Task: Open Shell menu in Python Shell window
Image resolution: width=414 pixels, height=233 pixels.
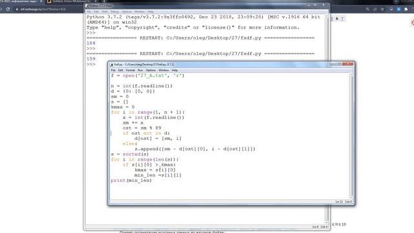Action: click(x=105, y=12)
